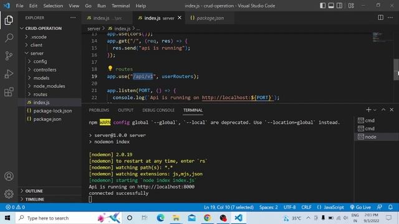Open the Explorer view in activity bar
The height and width of the screenshot is (224, 399).
(x=9, y=21)
